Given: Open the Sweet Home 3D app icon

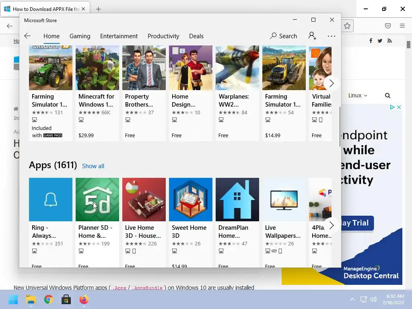Looking at the screenshot, I should point(191,200).
